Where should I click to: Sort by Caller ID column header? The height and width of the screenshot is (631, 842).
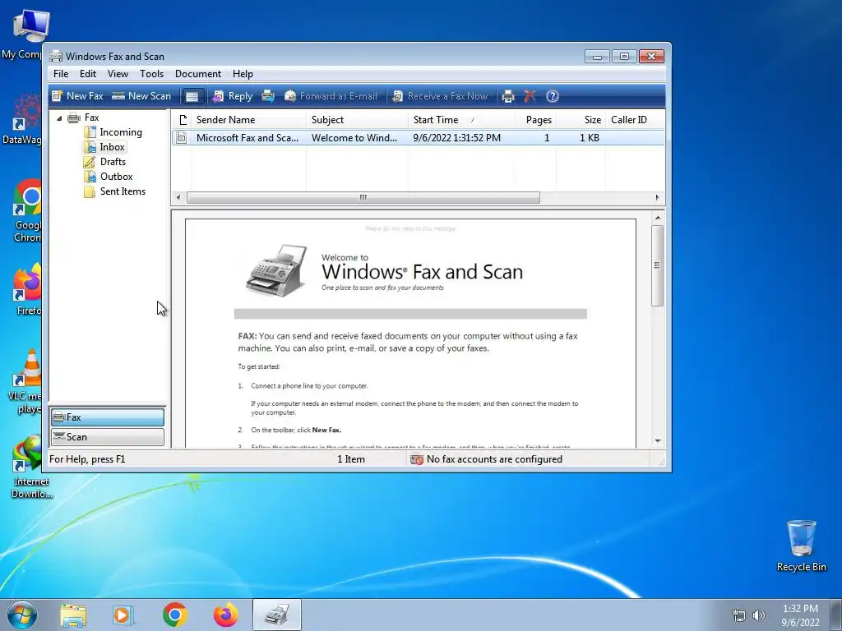[x=636, y=120]
